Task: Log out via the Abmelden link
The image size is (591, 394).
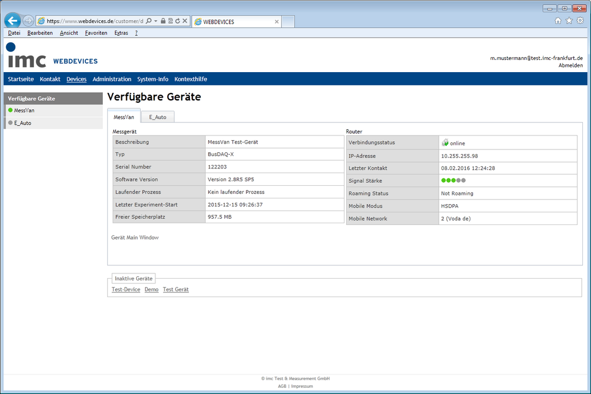Action: coord(570,65)
